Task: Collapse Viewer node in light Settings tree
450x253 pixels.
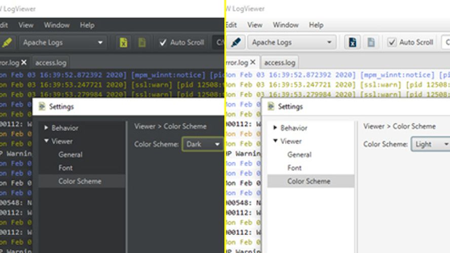Action: [x=275, y=141]
